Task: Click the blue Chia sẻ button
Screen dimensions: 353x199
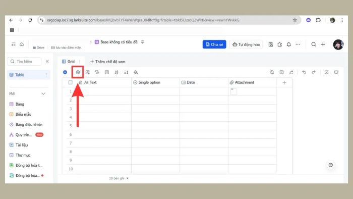Action: (x=214, y=44)
